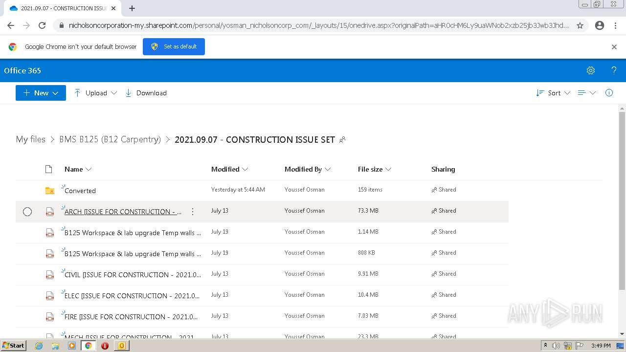
Task: Open the Upload menu
Action: coord(95,93)
